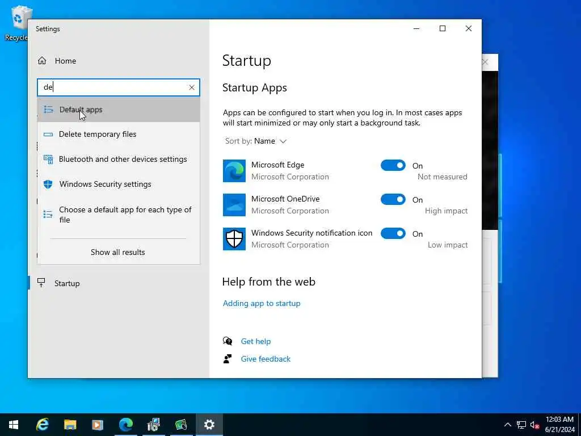The width and height of the screenshot is (581, 436).
Task: Click the Not measured label for Edge
Action: coord(443,177)
